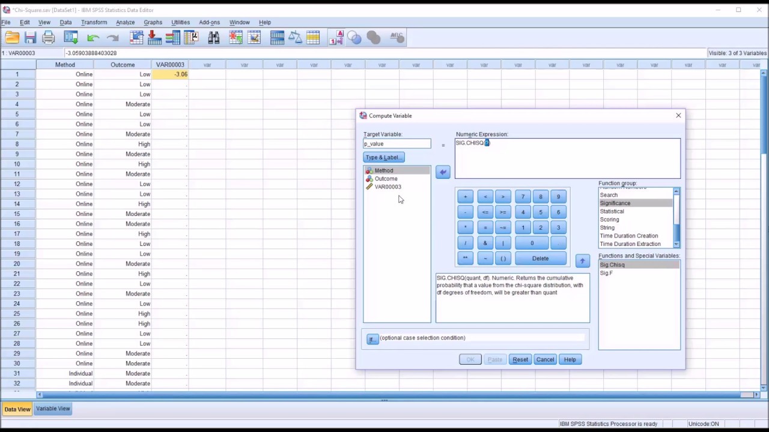Click the Go to case icon

[136, 38]
